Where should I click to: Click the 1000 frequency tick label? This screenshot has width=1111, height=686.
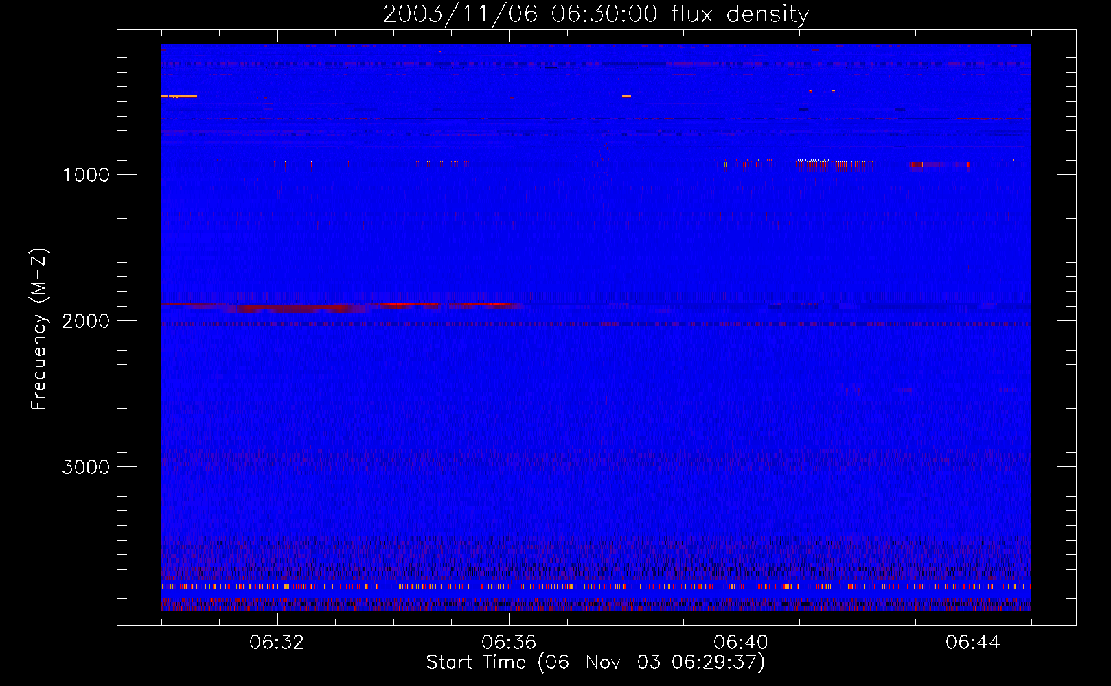(x=86, y=175)
